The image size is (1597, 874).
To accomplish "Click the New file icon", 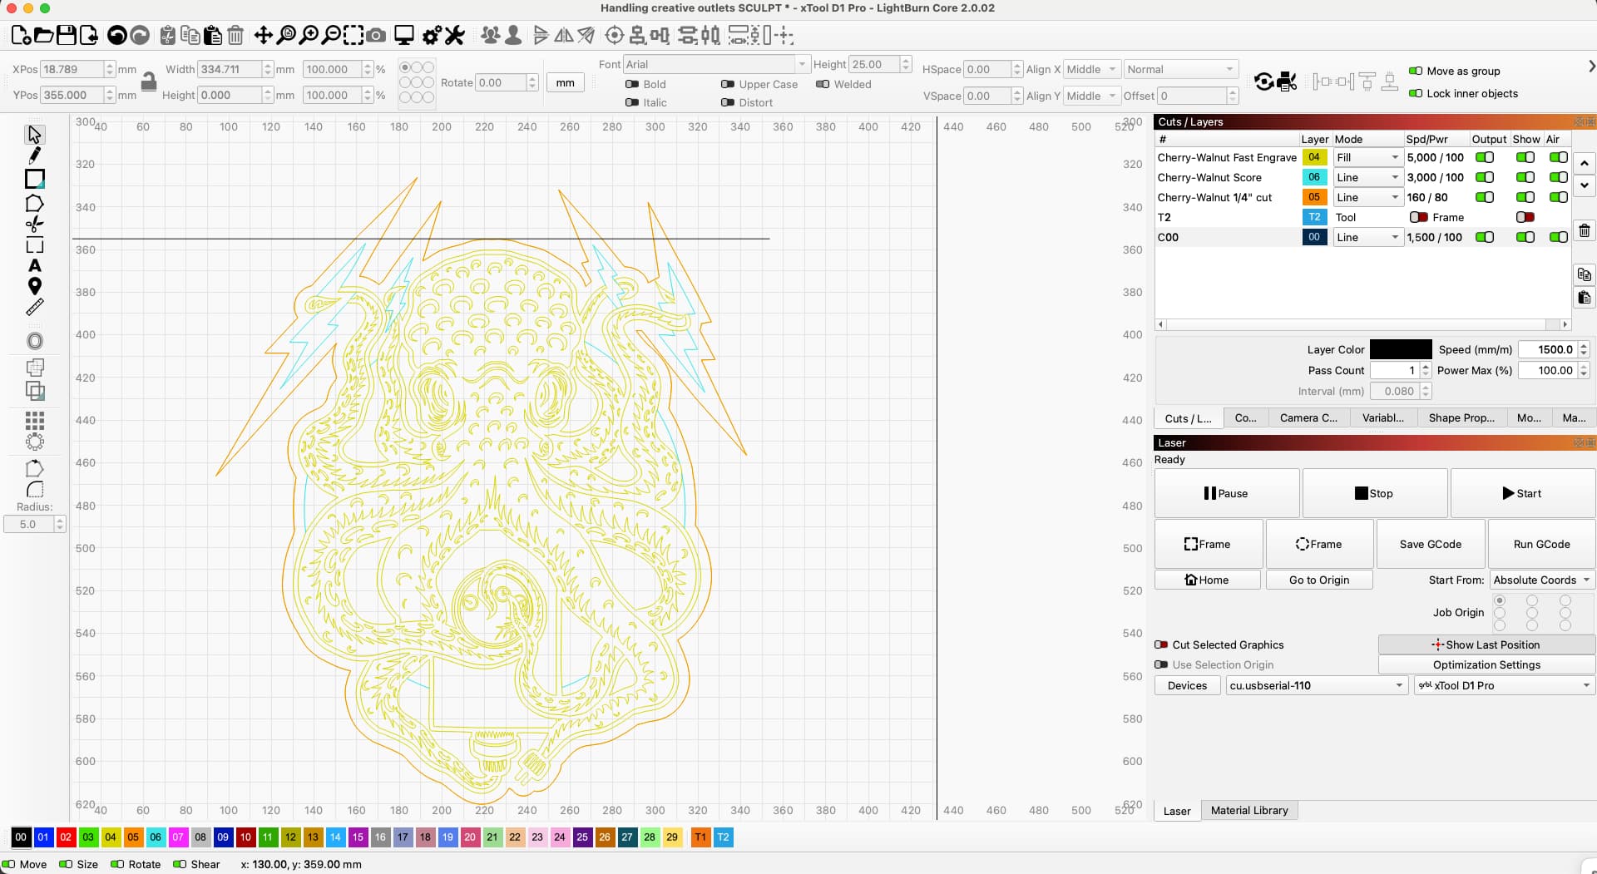I will [21, 35].
